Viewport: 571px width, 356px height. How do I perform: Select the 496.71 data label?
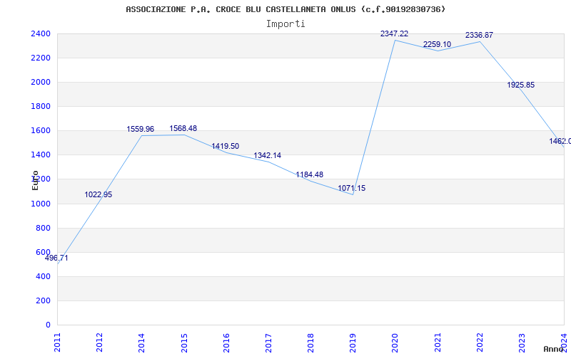pos(56,258)
